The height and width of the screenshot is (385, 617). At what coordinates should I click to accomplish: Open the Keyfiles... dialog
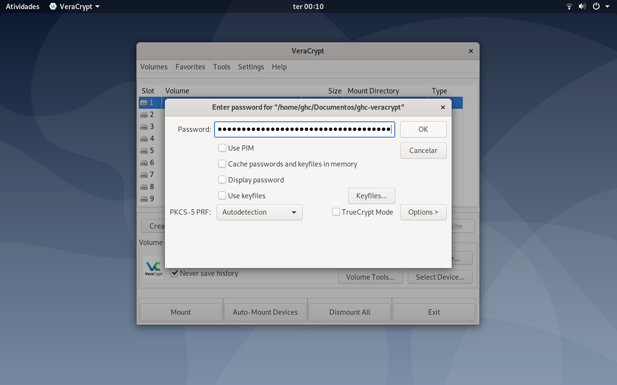(x=372, y=196)
